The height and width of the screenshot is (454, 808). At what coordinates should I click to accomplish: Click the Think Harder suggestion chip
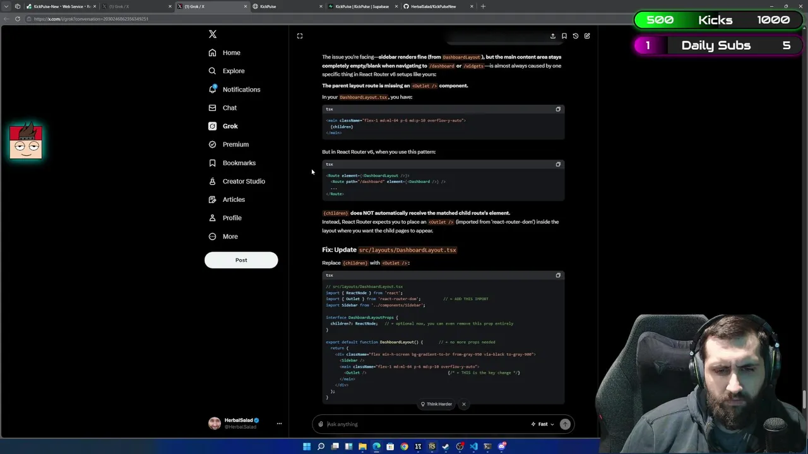[436, 404]
